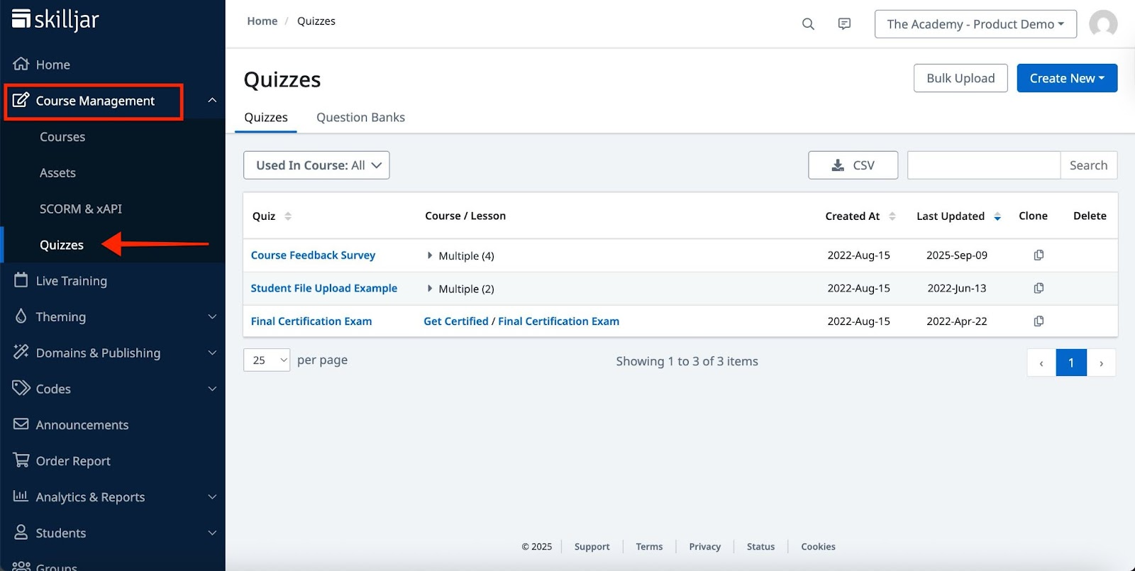The width and height of the screenshot is (1135, 571).
Task: Download quizzes with the CSV button
Action: pos(853,165)
